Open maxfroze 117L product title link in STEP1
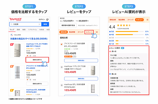The height and width of the screenshot is (104, 158). click(x=37, y=45)
